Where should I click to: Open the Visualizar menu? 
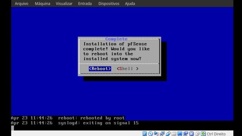point(64,3)
